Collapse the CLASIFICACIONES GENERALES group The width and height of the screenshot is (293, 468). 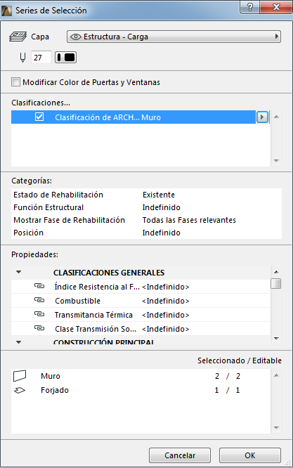click(19, 272)
